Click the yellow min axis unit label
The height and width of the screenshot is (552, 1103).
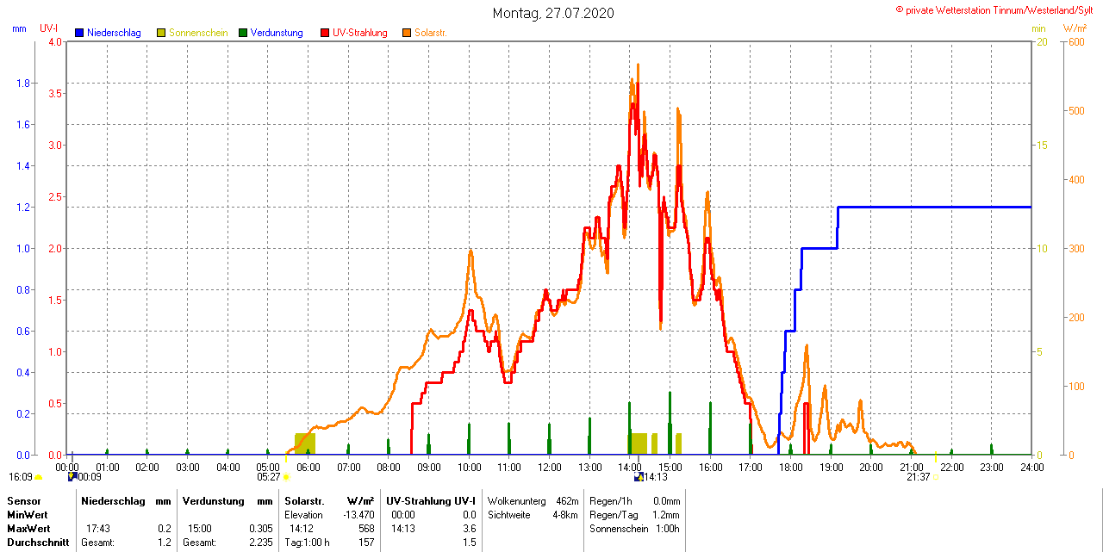(1038, 28)
